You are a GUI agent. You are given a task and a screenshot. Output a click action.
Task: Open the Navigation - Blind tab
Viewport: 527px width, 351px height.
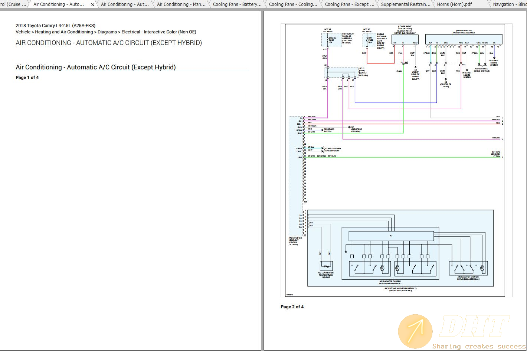509,4
